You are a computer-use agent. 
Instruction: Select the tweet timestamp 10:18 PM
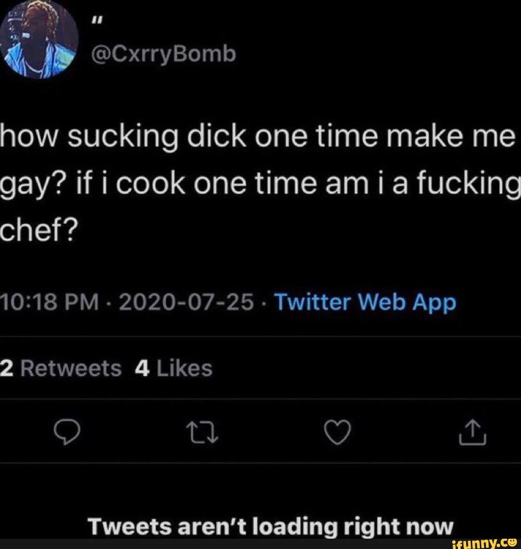46,302
